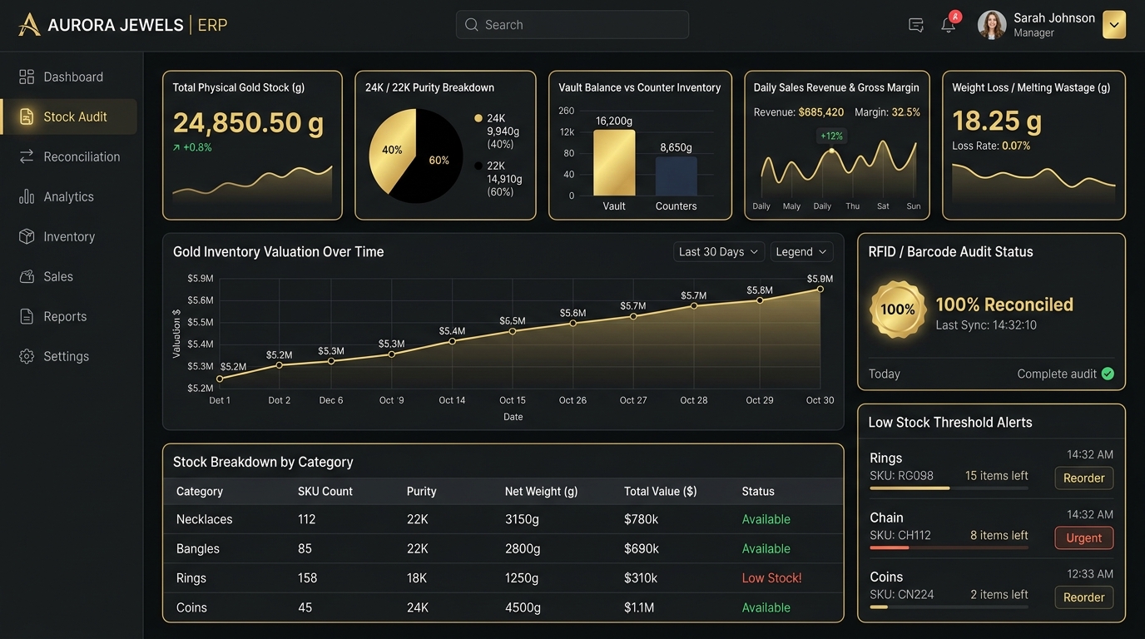Click the Total Value ($) column header
Screen dimensions: 1145x639
tap(661, 492)
